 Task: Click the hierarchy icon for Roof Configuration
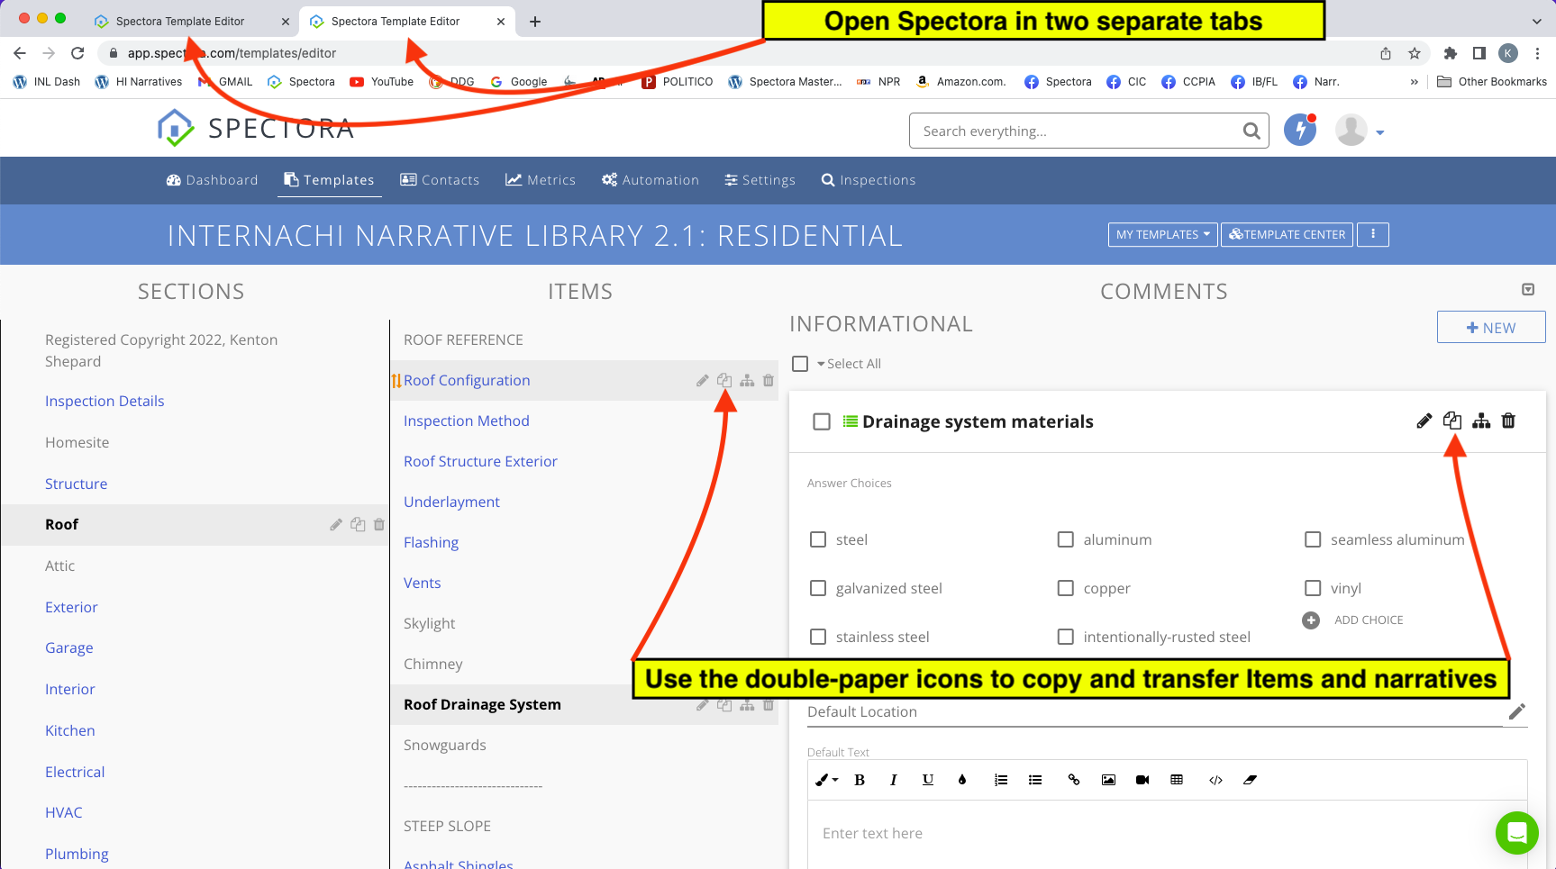747,381
